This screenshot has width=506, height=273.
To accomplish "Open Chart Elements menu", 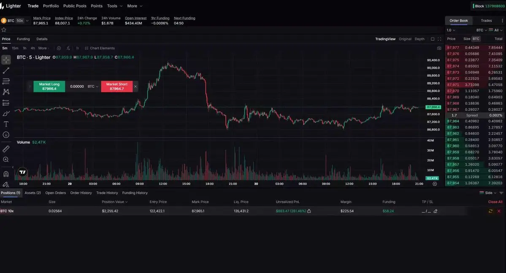I will coord(100,48).
